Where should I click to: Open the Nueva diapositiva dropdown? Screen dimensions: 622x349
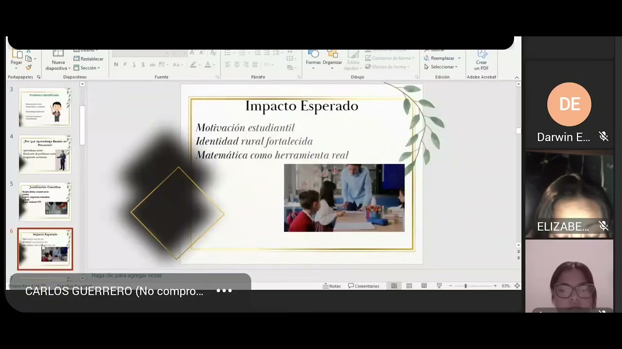click(x=58, y=65)
